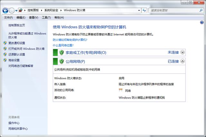Select 系统和安全 in the breadcrumb

[51, 10]
